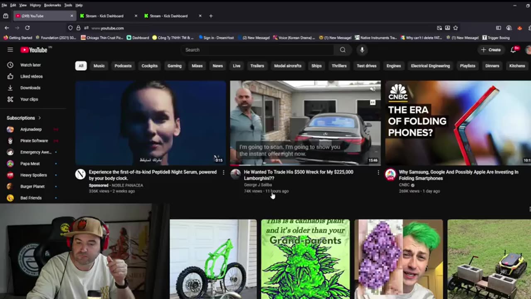Bookmark this page with the star
Image resolution: width=531 pixels, height=299 pixels.
pyautogui.click(x=455, y=28)
